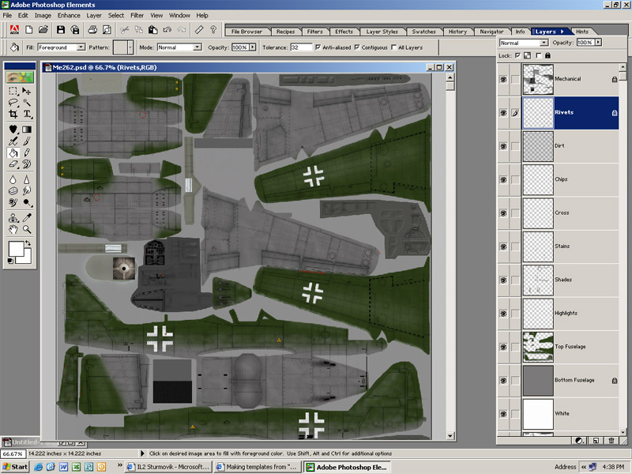Open the Filter menu
This screenshot has height=474, width=632.
click(x=137, y=15)
